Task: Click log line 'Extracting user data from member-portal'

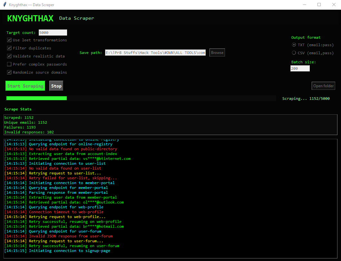Action: 61,197
